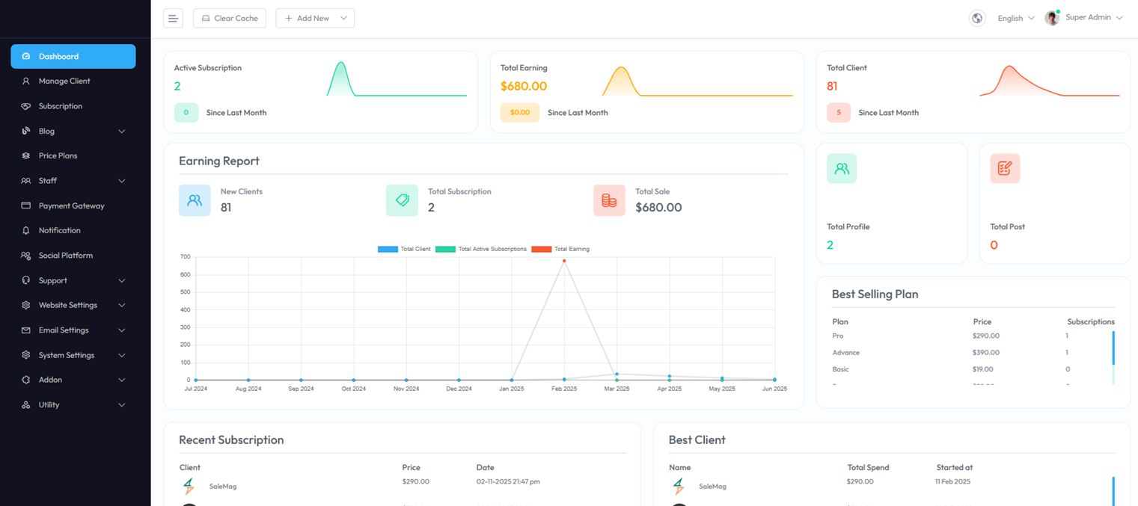Expand the Utility submenu chevron
This screenshot has height=506, width=1138.
[x=122, y=405]
